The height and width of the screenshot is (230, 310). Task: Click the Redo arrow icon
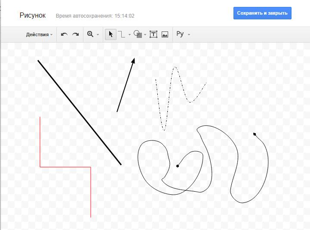pos(76,34)
